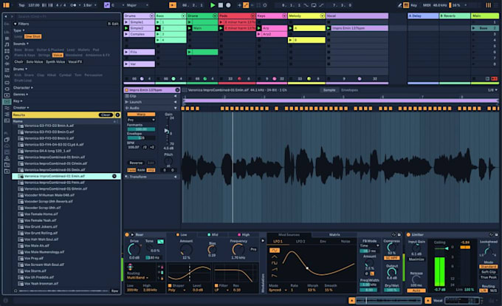Click the Reverse button in clip panel

136,163
